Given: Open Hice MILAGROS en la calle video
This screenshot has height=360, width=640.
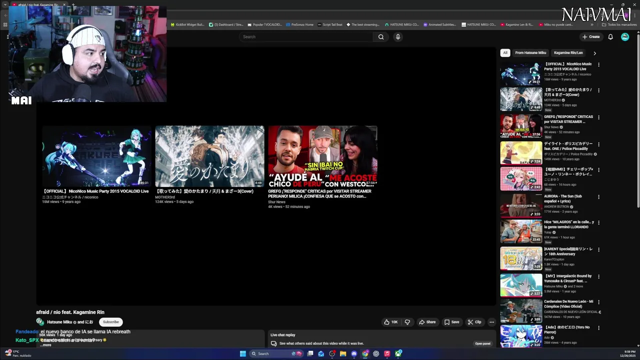Looking at the screenshot, I should tap(521, 231).
